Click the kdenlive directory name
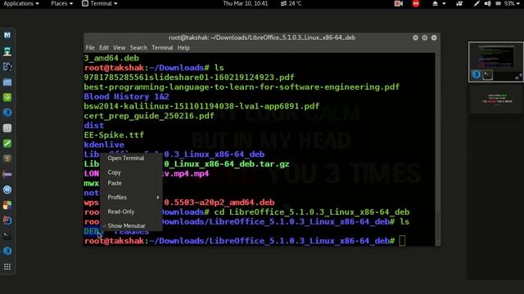 click(104, 145)
